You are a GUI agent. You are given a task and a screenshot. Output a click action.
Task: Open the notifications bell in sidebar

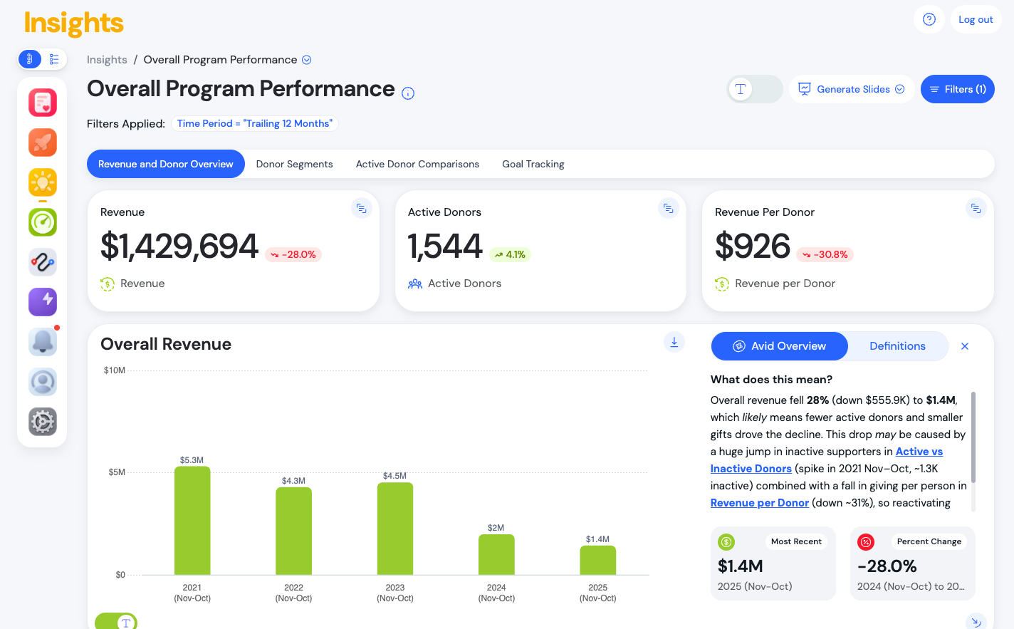[43, 342]
